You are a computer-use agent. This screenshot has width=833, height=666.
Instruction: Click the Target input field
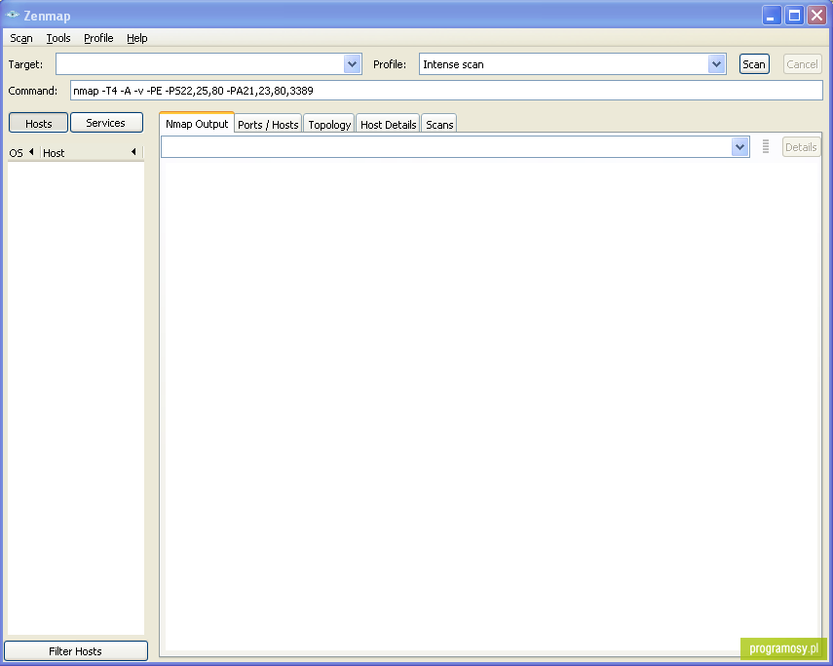pyautogui.click(x=200, y=64)
